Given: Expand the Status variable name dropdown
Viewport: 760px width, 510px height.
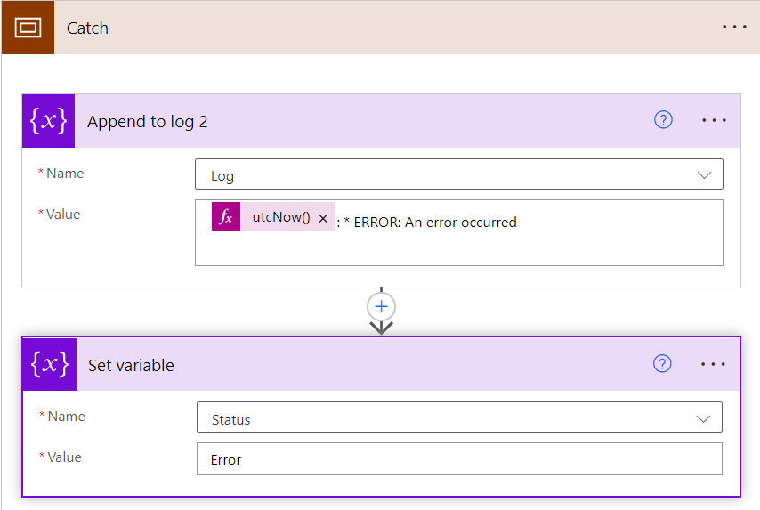Looking at the screenshot, I should (703, 418).
